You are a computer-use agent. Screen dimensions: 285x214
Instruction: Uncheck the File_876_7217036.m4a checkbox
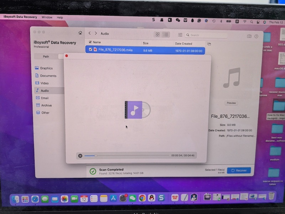tap(90, 50)
